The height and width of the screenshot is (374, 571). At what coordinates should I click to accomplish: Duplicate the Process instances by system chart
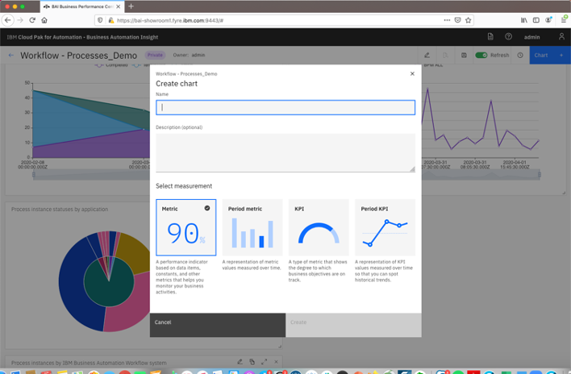click(252, 362)
